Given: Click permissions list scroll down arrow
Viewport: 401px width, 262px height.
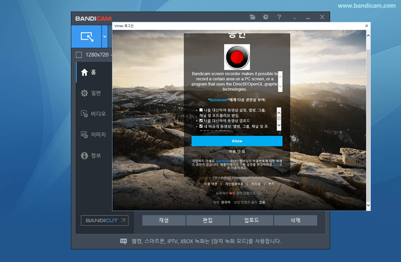Looking at the screenshot, I should [279, 126].
